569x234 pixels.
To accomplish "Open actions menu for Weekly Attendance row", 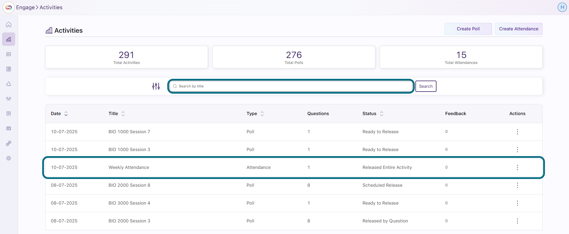I will pos(517,167).
